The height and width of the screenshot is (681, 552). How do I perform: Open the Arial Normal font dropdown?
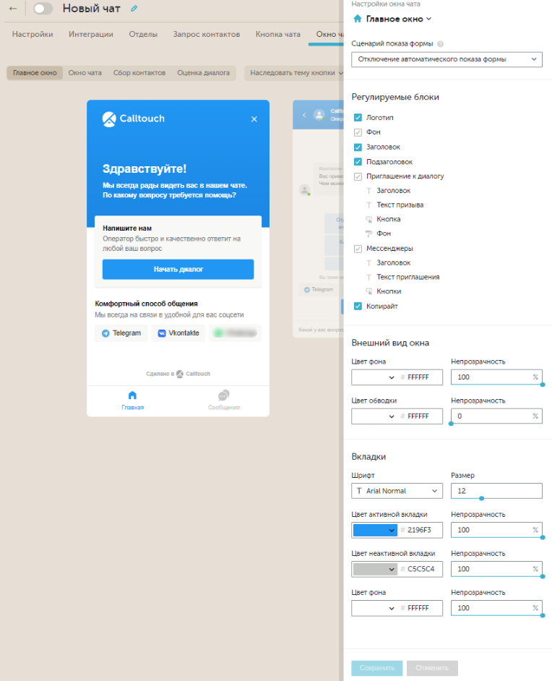click(397, 491)
